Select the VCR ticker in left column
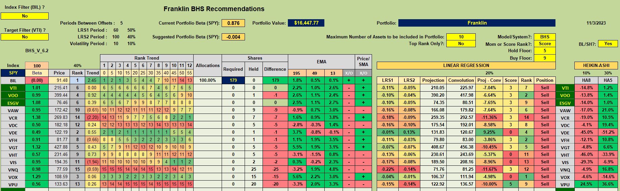Image resolution: width=620 pixels, height=191 pixels. [13, 118]
